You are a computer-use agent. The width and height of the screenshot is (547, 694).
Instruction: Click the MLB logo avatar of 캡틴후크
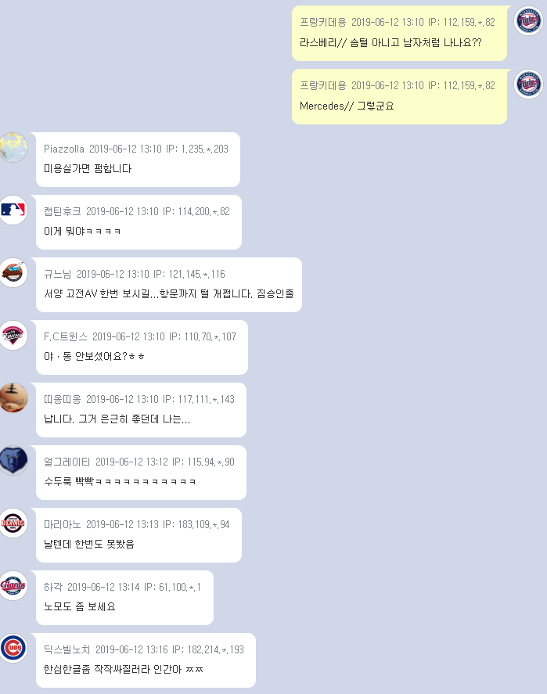click(x=13, y=210)
